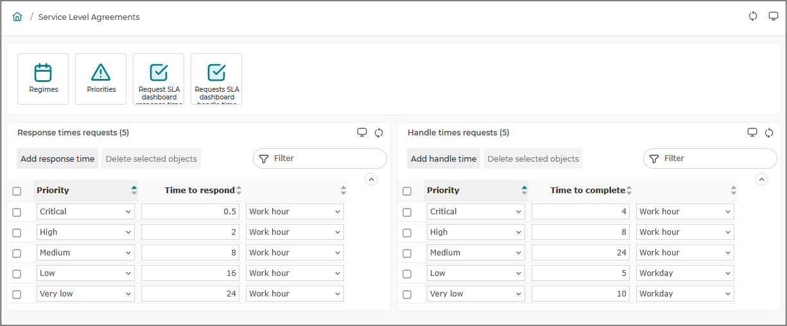Image resolution: width=787 pixels, height=326 pixels.
Task: Click monitor icon in Response times requests panel
Action: [362, 132]
